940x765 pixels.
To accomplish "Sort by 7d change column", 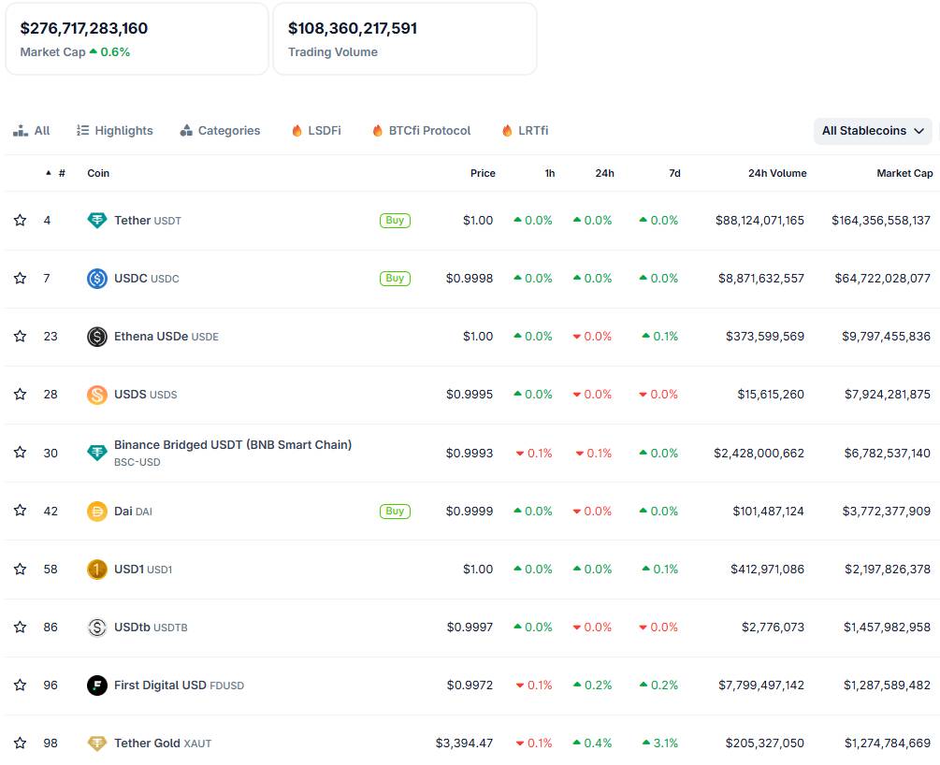I will 674,173.
